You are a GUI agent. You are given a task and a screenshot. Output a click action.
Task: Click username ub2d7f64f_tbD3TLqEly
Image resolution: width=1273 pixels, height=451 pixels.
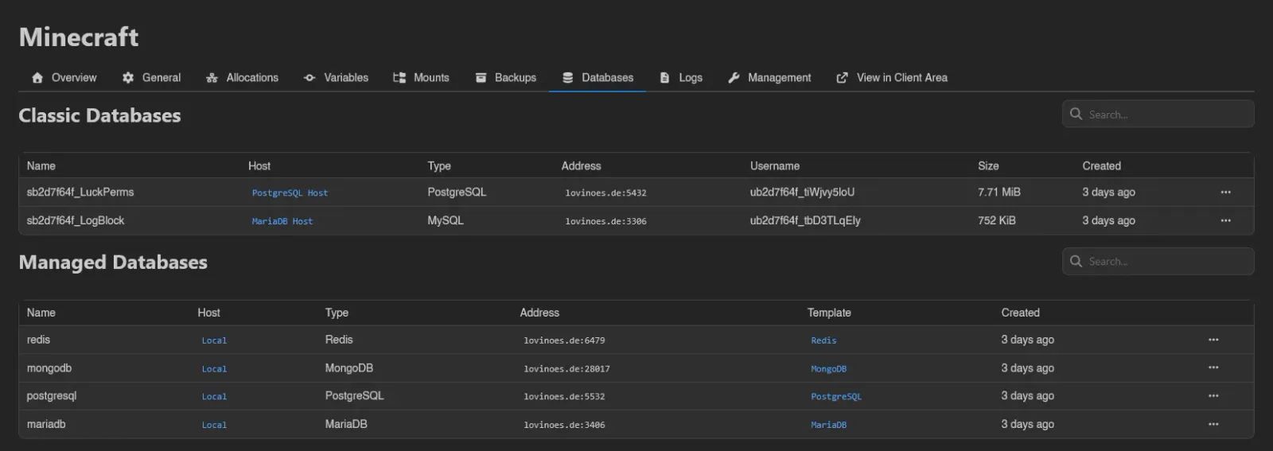805,220
